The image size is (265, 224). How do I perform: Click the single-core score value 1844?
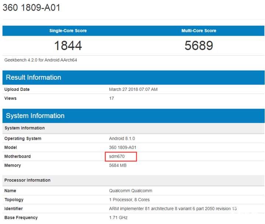pyautogui.click(x=68, y=46)
